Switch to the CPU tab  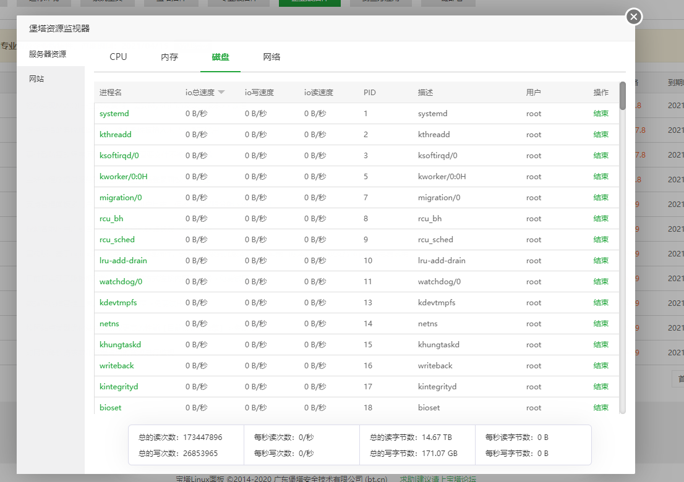pos(118,57)
